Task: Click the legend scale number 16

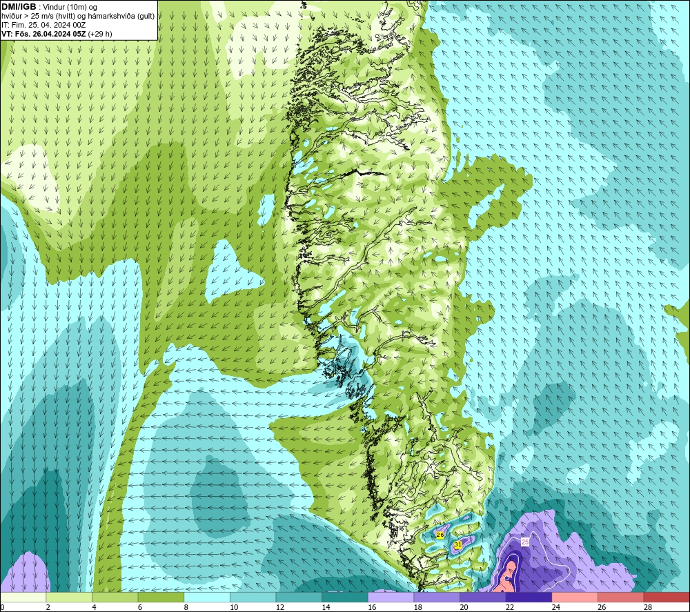Action: (x=372, y=607)
